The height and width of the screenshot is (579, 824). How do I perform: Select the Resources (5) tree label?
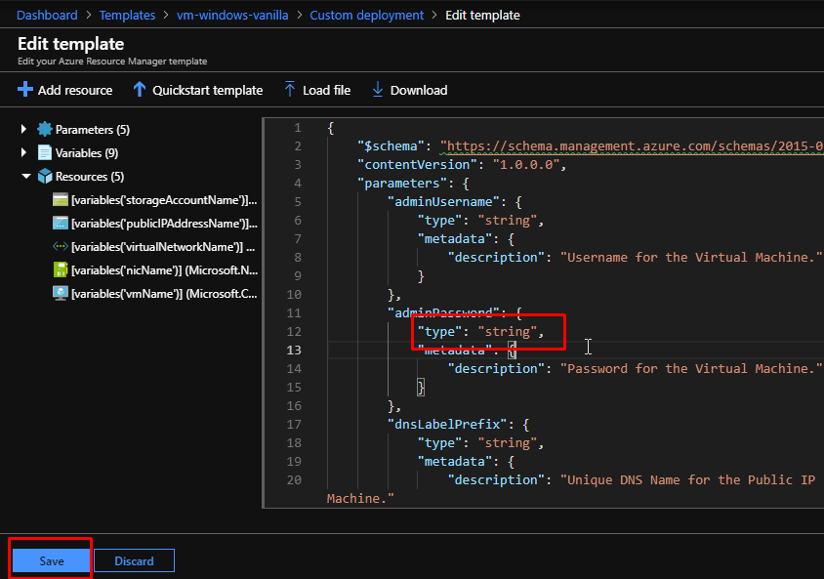click(x=90, y=177)
